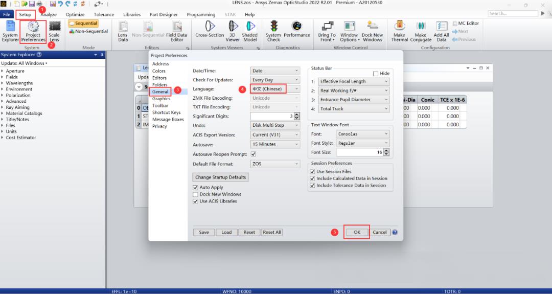Viewport: 552px width, 294px height.
Task: Launch the 3D Viewer
Action: point(233,31)
